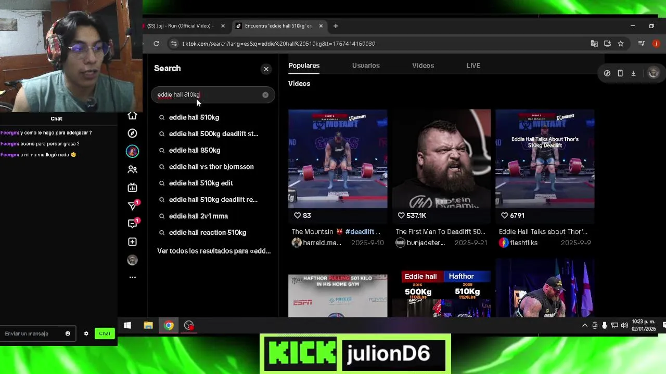Screen dimensions: 666x374
Task: Open the colorful avatar icon below Explore
Action: pyautogui.click(x=132, y=151)
